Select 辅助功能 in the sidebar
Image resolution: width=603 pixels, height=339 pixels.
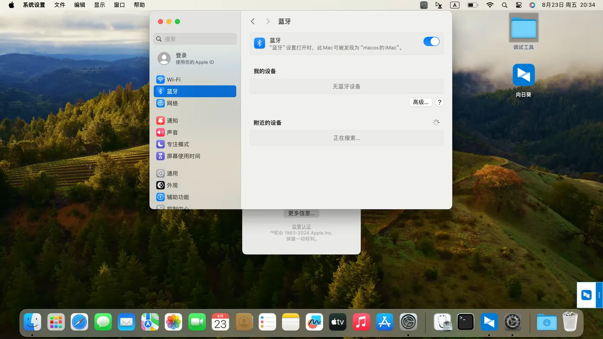pos(177,197)
